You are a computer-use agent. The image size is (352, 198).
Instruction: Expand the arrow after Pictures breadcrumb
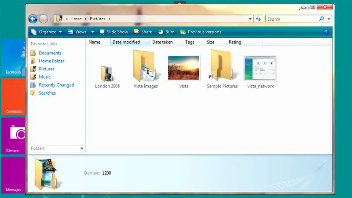[109, 19]
